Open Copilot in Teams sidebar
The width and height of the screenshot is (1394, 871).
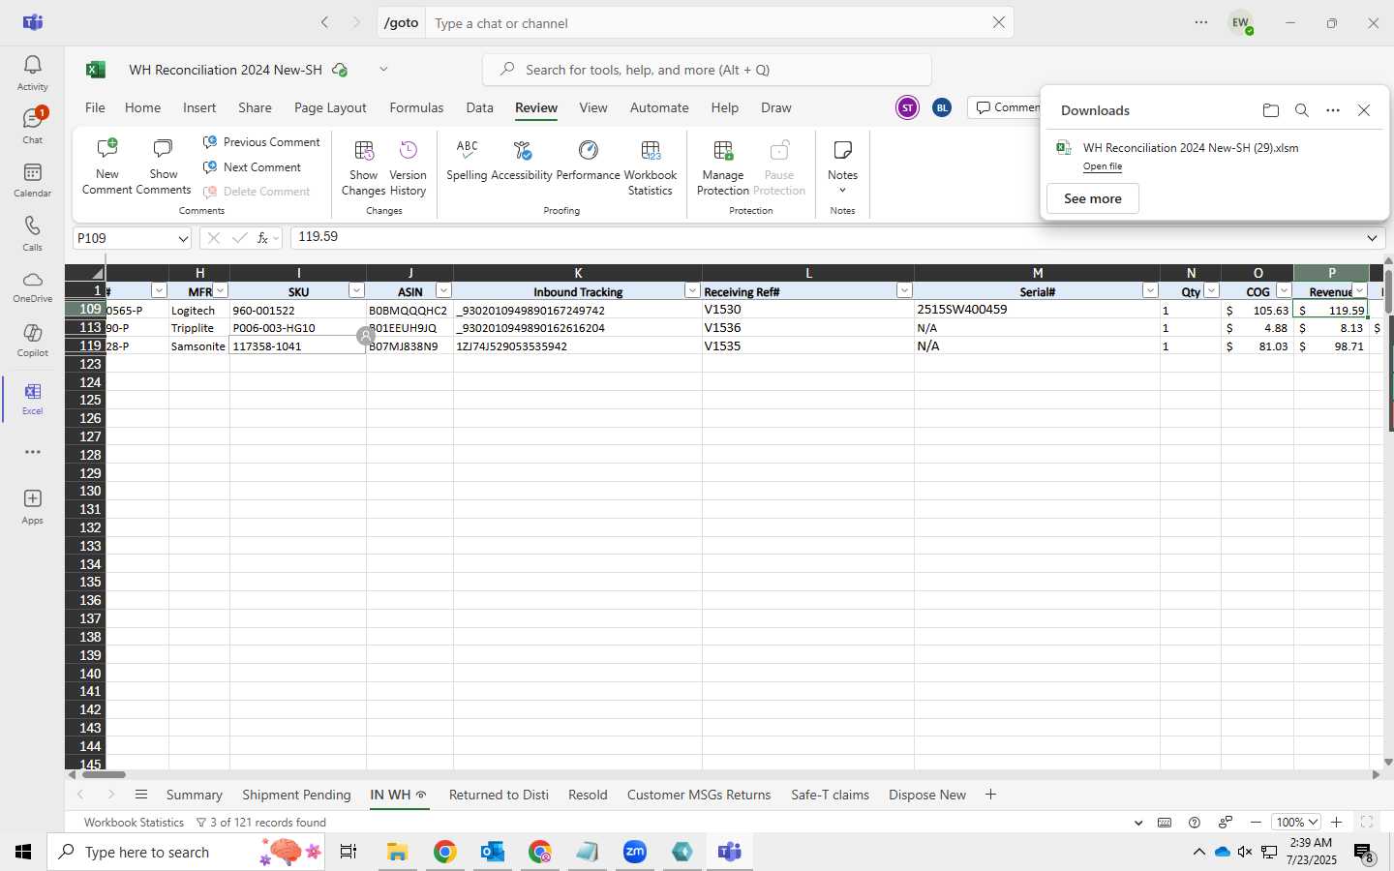[x=32, y=341]
